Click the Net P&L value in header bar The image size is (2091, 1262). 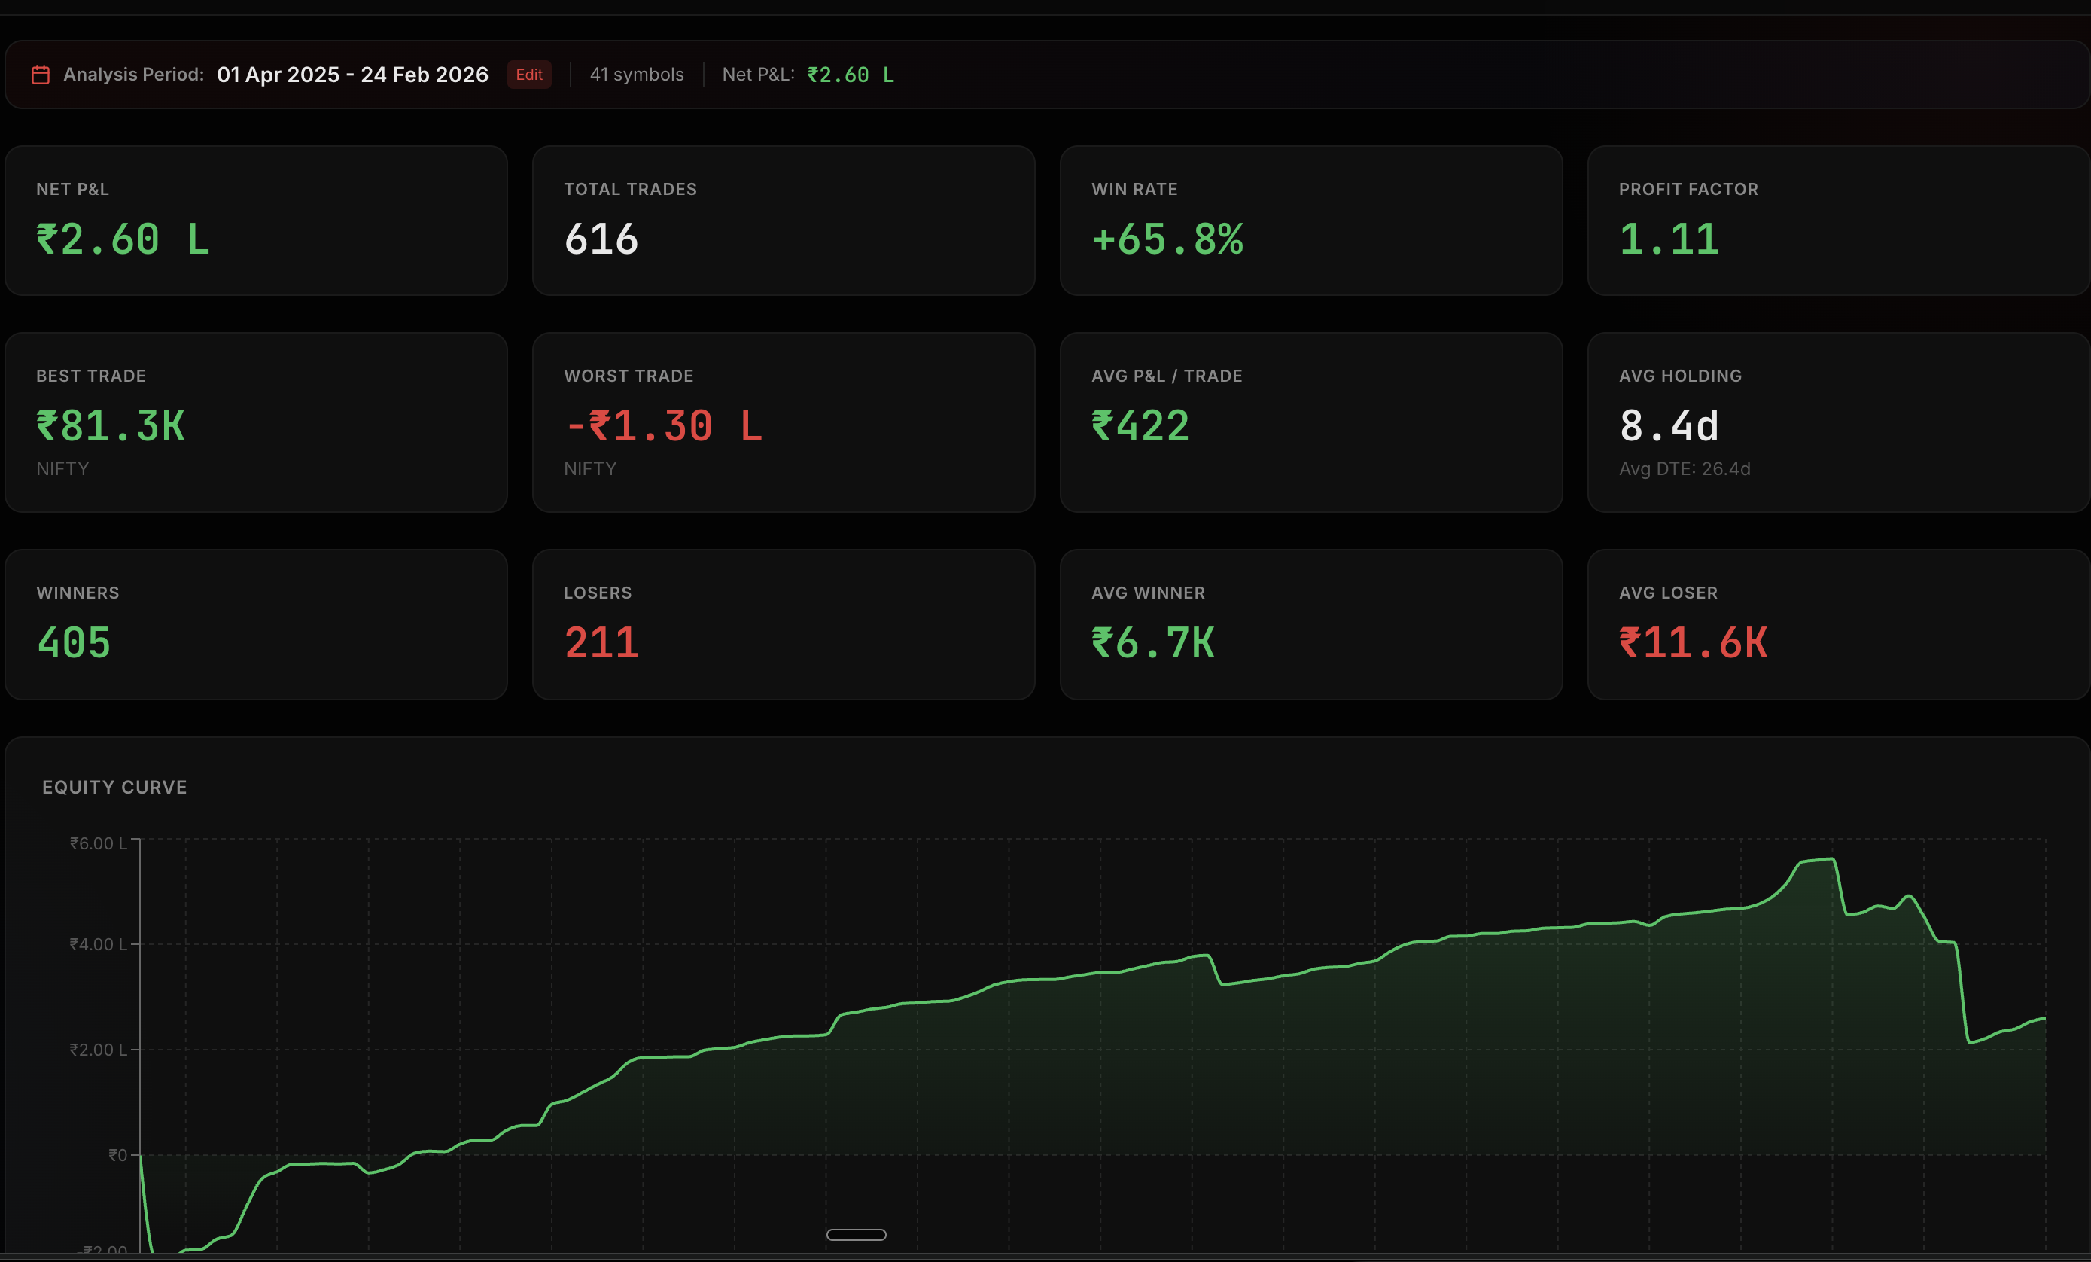tap(851, 75)
